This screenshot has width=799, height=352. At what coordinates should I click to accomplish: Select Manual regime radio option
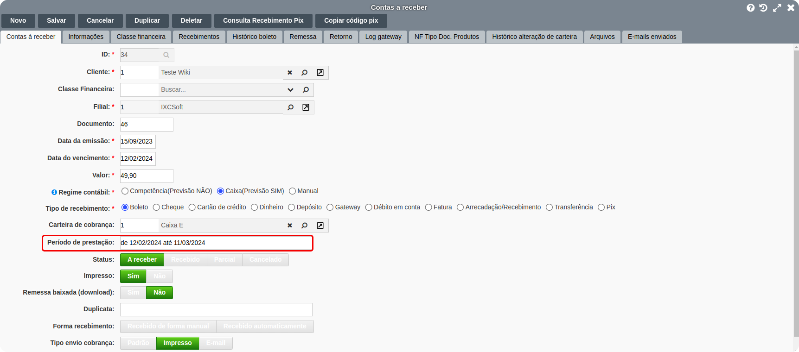(x=292, y=191)
